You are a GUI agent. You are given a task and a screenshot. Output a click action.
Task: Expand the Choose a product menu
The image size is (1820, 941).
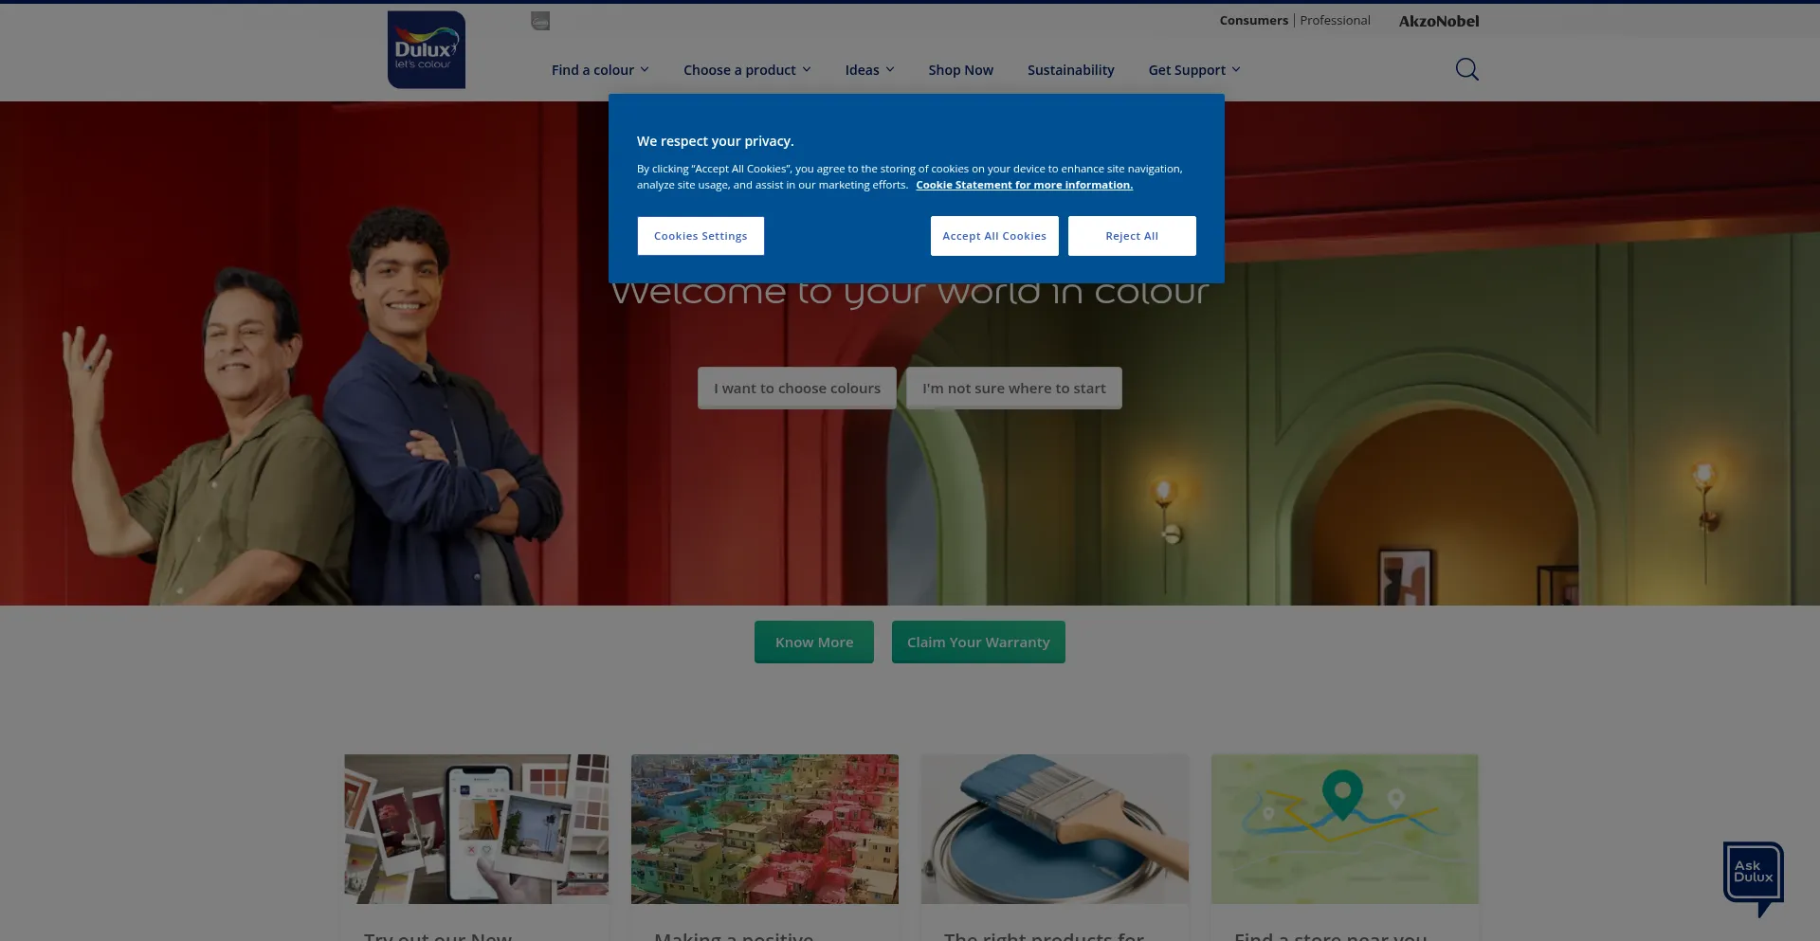[747, 70]
